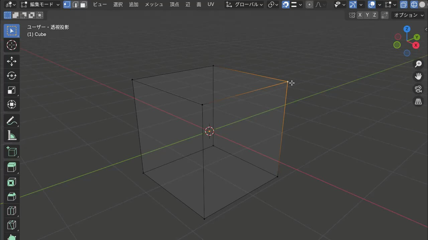Viewport: 428px width, 240px height.
Task: Select the 3D Cursor tool
Action: pos(12,45)
